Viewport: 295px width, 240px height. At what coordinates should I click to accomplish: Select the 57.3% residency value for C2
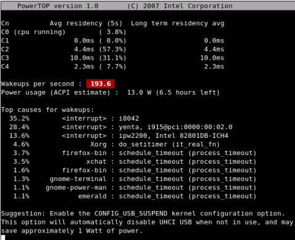pyautogui.click(x=112, y=49)
